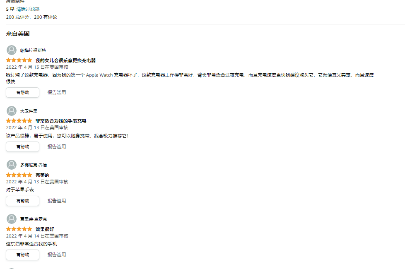Mark the first review 有帮助

[23, 92]
